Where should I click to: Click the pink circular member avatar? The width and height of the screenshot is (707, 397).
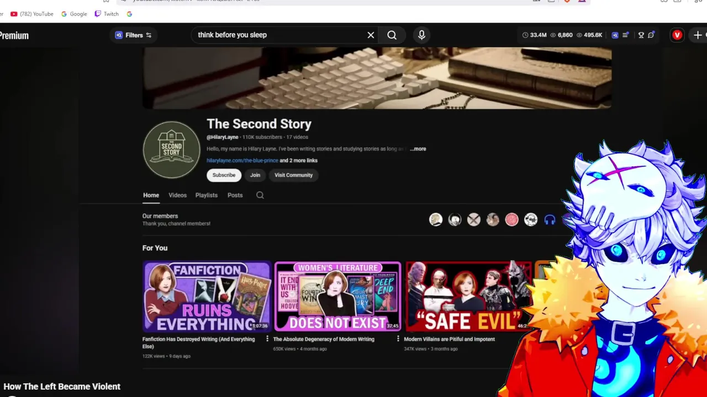pos(511,220)
